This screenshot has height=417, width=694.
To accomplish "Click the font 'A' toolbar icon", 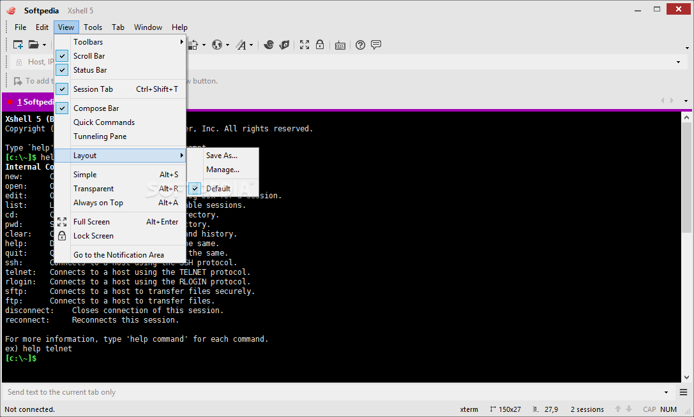I will [x=241, y=45].
